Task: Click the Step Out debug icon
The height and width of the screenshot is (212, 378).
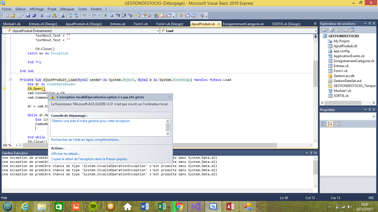Action: pyautogui.click(x=130, y=15)
